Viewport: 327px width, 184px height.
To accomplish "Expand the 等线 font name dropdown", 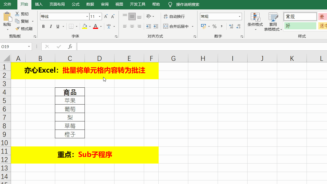I will (87, 17).
